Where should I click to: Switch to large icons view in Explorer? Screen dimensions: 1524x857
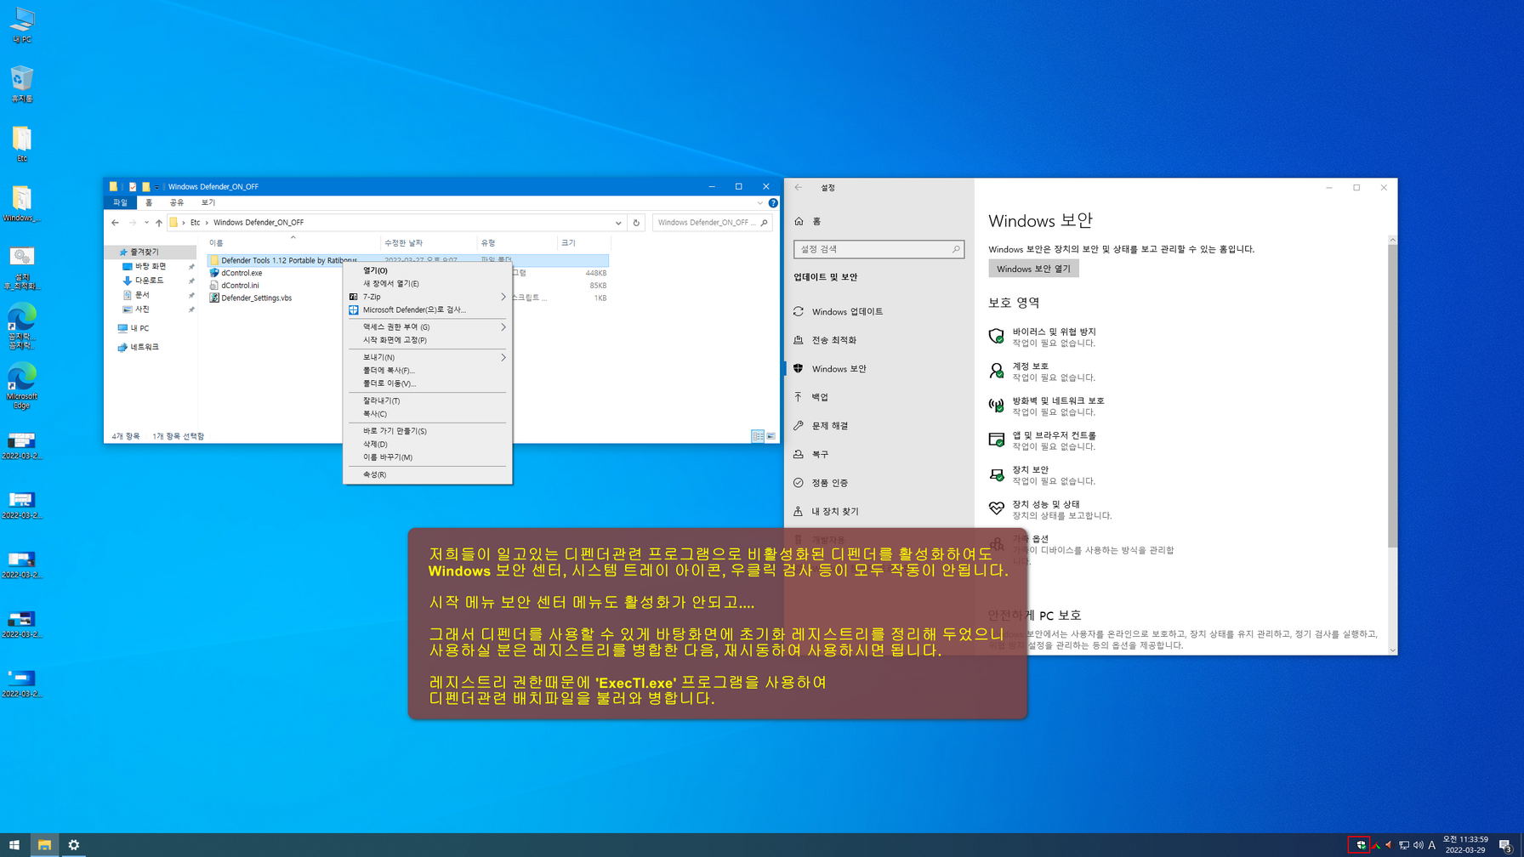coord(771,436)
